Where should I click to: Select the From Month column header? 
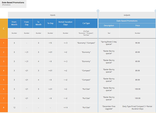tap(14, 23)
